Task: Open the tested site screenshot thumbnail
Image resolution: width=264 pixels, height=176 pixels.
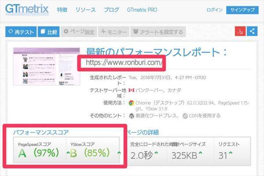Action: pyautogui.click(x=47, y=66)
